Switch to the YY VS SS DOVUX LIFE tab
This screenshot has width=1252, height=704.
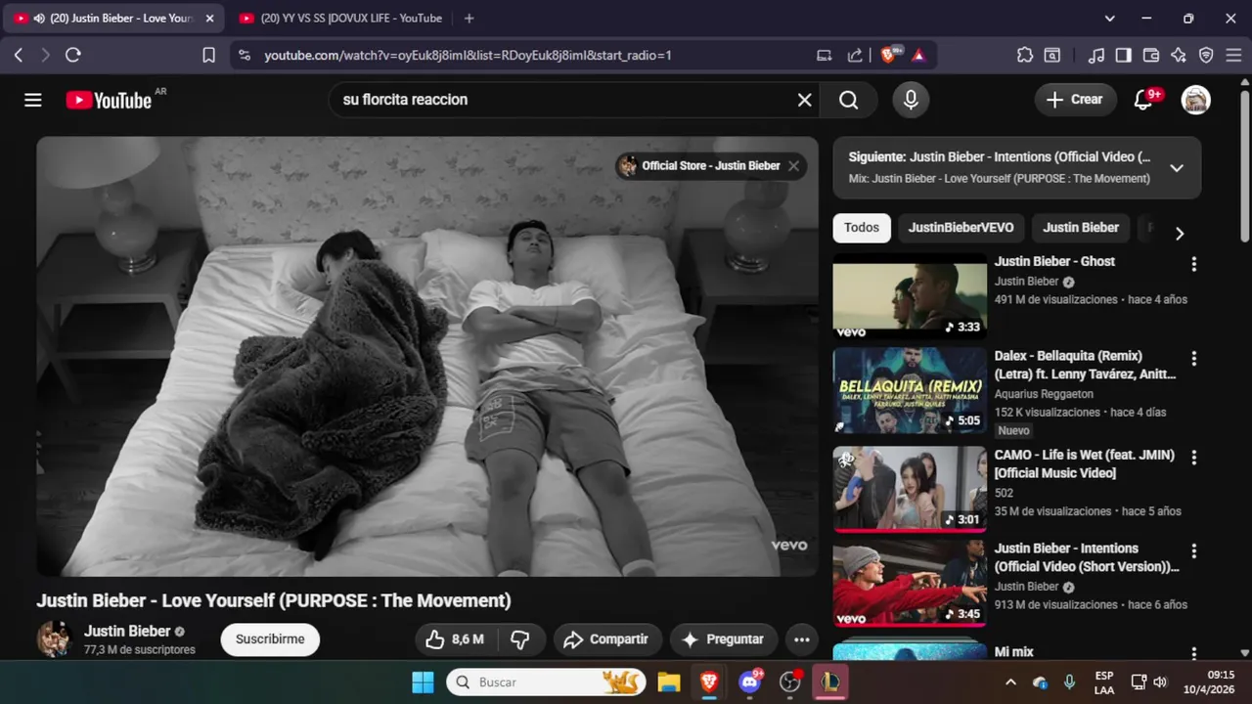(340, 18)
